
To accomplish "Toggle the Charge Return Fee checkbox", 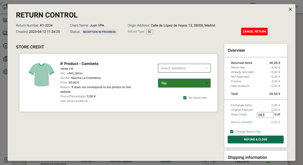I will [232, 132].
